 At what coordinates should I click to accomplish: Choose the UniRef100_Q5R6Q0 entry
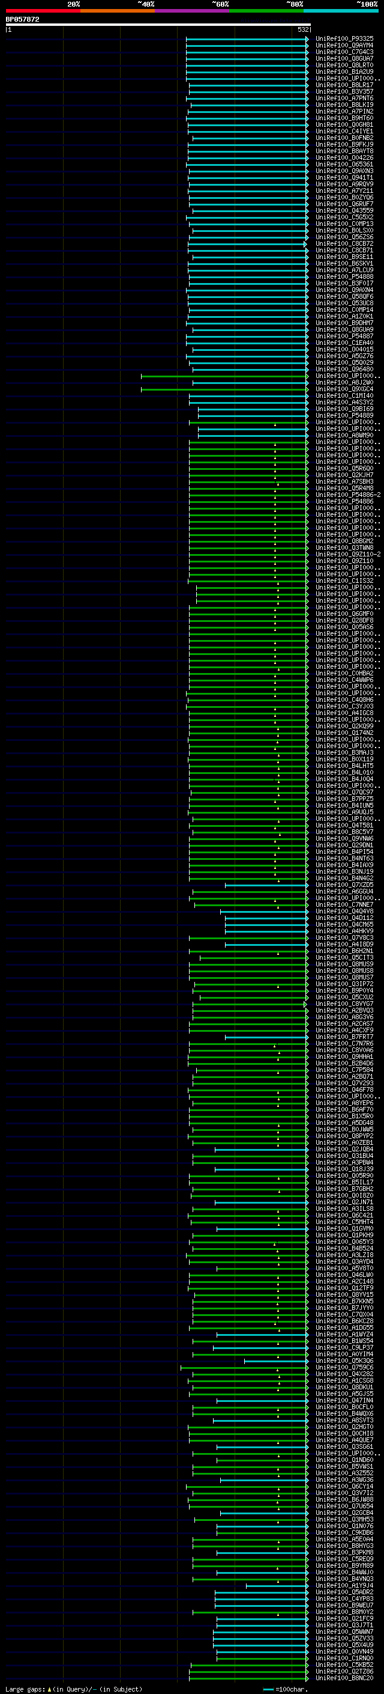point(344,468)
